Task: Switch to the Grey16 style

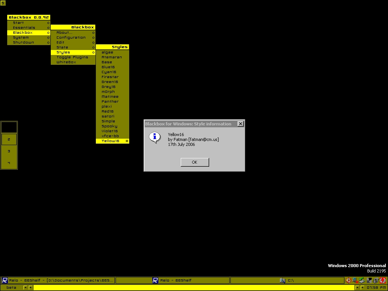Action: coord(112,87)
